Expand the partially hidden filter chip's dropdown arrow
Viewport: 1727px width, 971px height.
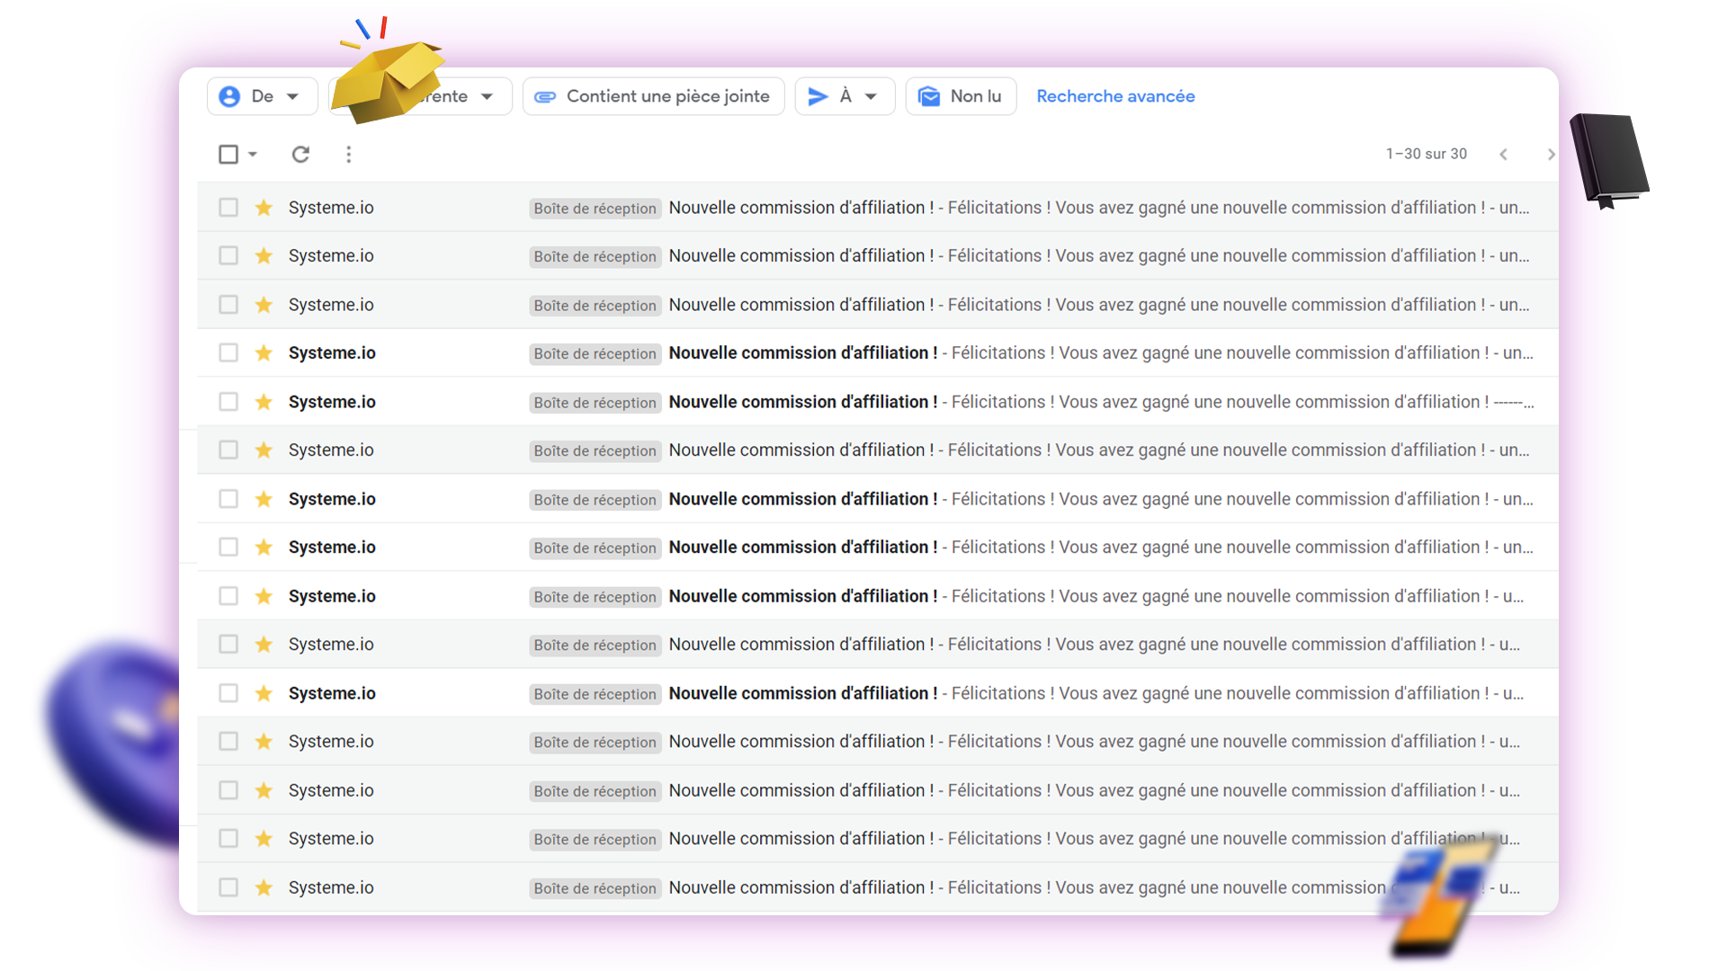coord(487,96)
